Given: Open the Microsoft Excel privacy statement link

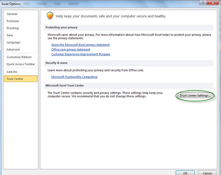Looking at the screenshot, I should click(80, 45).
